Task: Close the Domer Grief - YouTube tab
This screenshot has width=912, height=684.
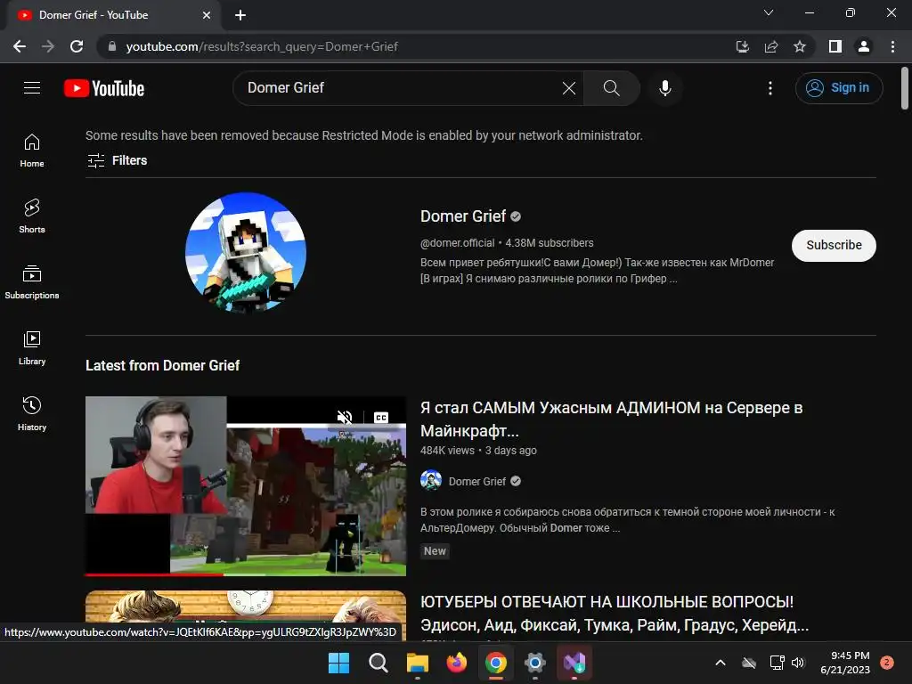Action: coord(207,15)
